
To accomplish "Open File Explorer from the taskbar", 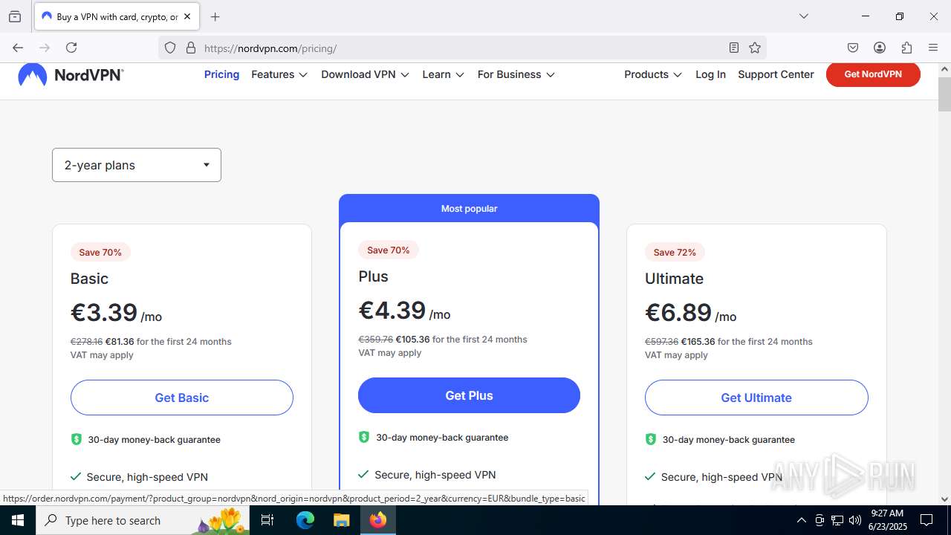I will tap(341, 520).
